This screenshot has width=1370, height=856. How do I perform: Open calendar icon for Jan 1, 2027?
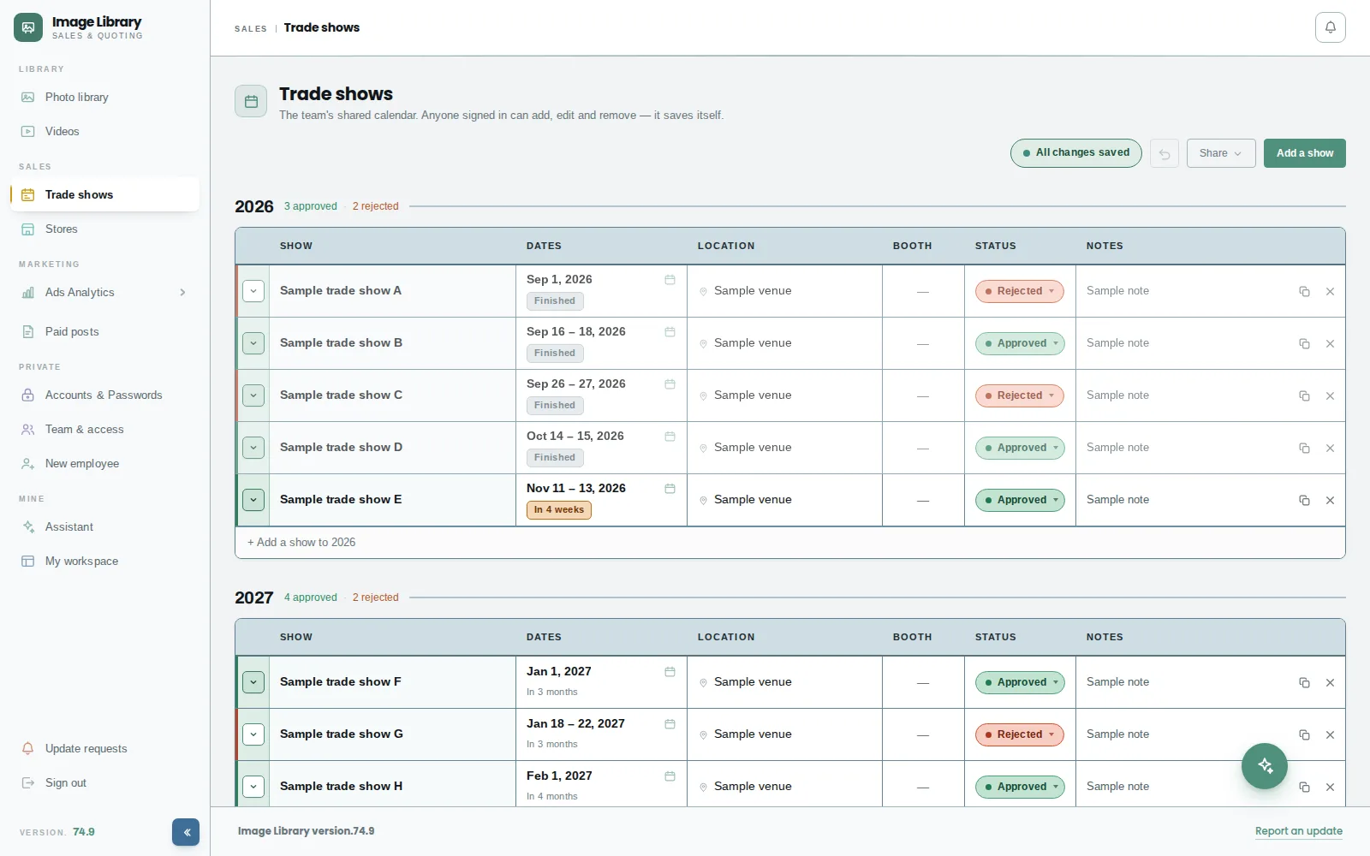click(x=670, y=672)
